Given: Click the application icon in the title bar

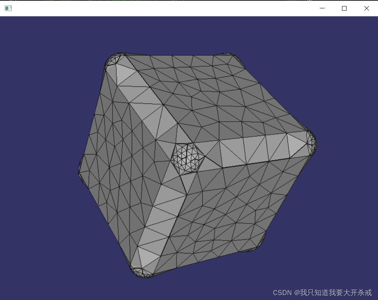Looking at the screenshot, I should click(x=8, y=8).
